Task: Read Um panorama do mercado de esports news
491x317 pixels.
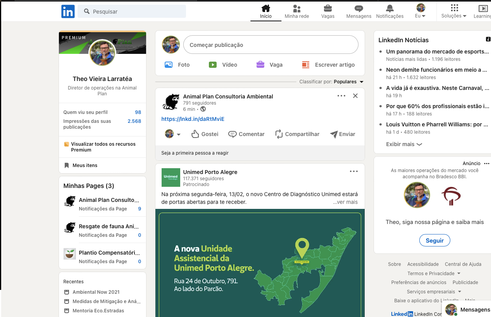Action: tap(437, 52)
